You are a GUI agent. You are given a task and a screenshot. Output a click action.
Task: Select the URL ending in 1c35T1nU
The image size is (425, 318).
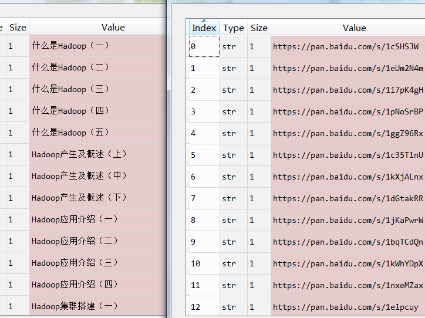pyautogui.click(x=348, y=155)
